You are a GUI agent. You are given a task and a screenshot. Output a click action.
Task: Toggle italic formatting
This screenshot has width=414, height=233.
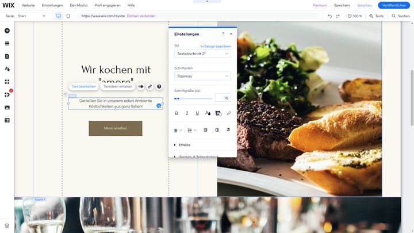[187, 113]
